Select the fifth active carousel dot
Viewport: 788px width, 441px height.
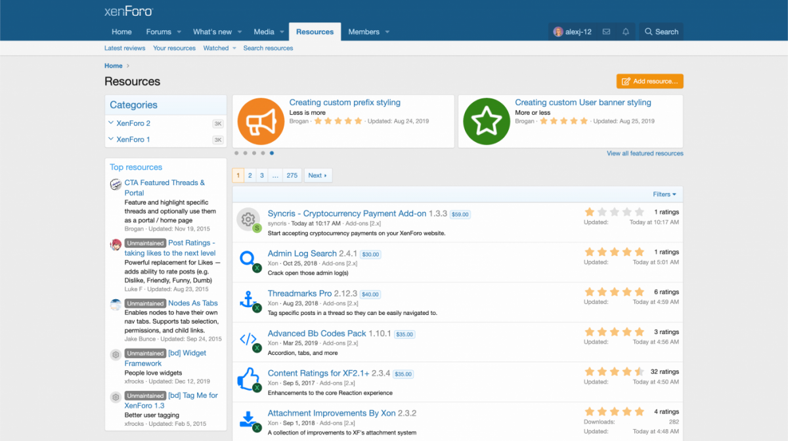[x=272, y=153]
